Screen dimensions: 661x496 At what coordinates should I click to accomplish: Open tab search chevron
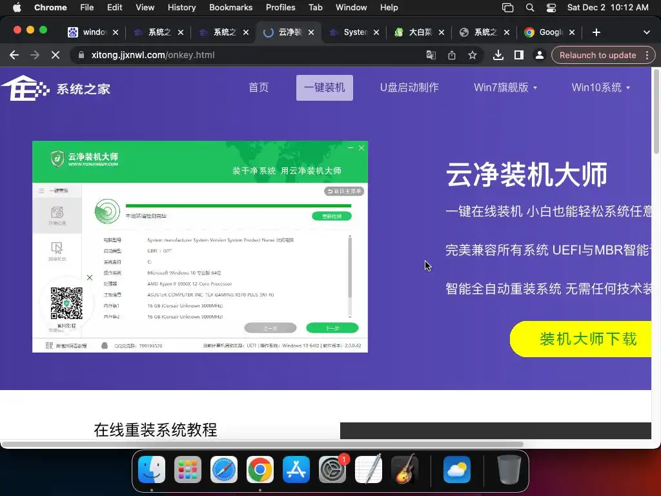(x=646, y=32)
